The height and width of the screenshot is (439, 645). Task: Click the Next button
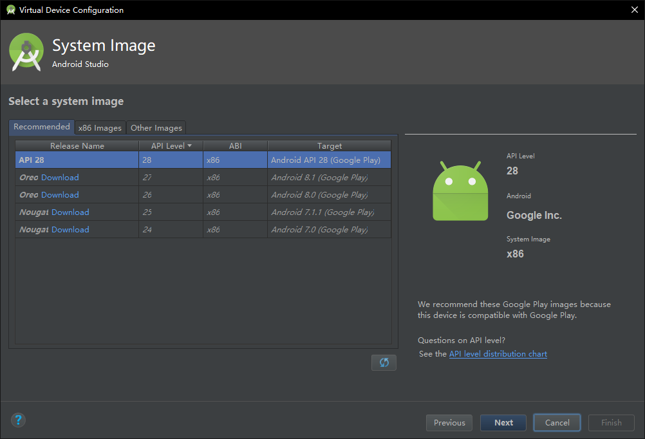pyautogui.click(x=503, y=422)
